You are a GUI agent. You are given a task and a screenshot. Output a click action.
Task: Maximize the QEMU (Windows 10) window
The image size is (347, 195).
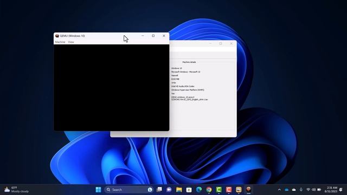click(153, 36)
